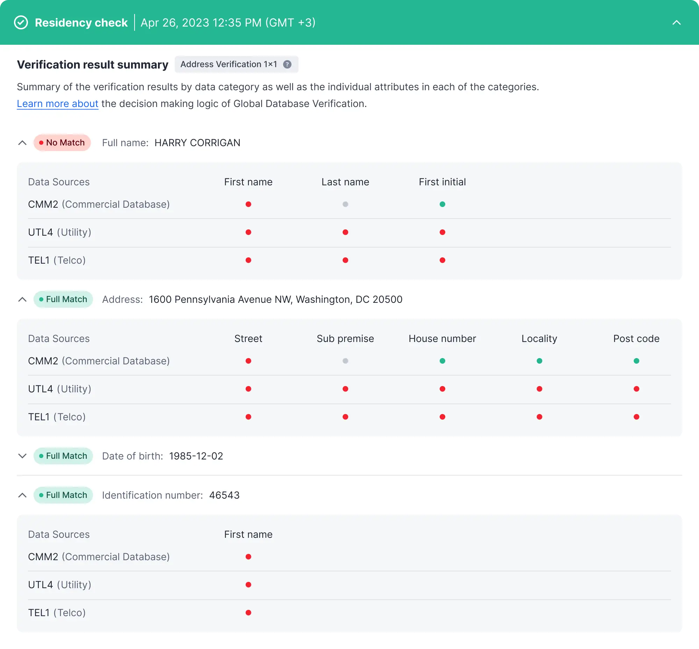Click green CMM2 Locality indicator dot
Viewport: 699px width, 649px height.
point(539,361)
